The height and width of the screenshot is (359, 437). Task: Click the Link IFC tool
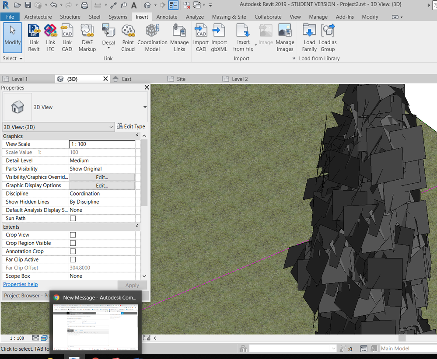(x=50, y=38)
